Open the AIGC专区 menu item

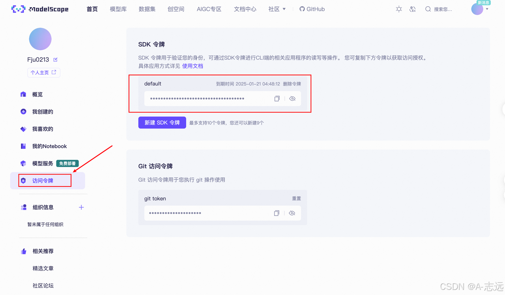[x=209, y=9]
